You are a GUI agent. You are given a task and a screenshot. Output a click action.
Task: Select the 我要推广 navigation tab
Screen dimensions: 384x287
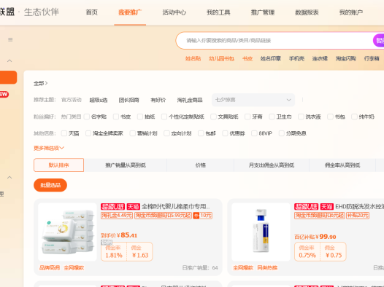click(130, 12)
